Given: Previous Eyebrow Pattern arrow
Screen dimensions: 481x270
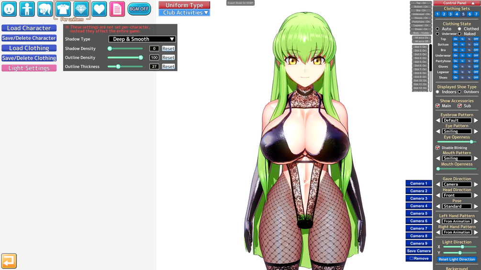Looking at the screenshot, I should 438,120.
